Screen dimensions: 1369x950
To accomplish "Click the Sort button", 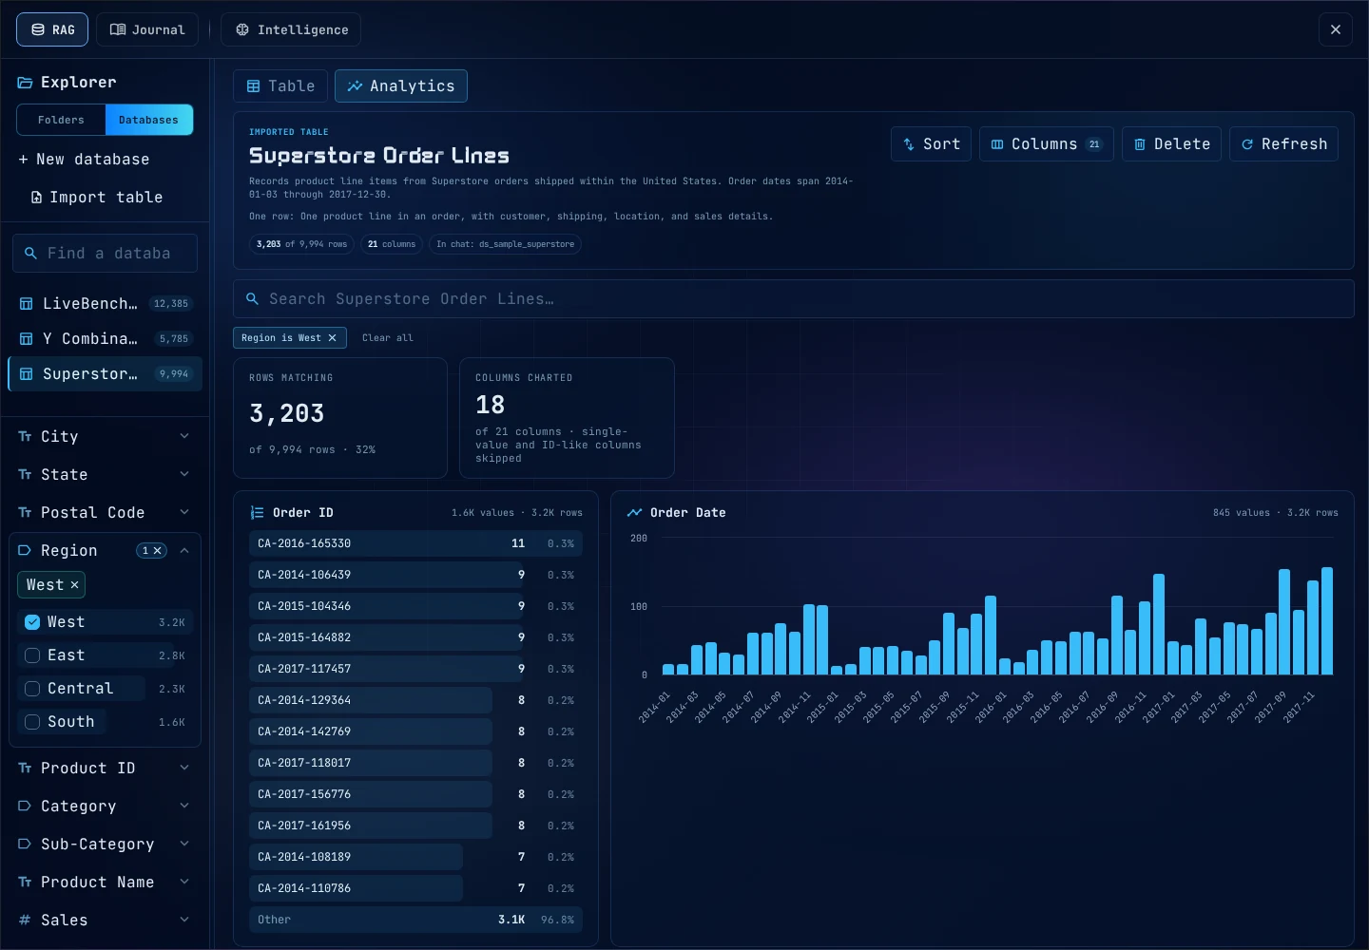I will (x=931, y=144).
